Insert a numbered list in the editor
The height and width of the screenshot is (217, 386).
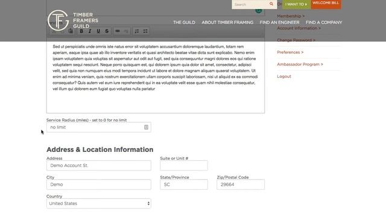[x=137, y=31]
